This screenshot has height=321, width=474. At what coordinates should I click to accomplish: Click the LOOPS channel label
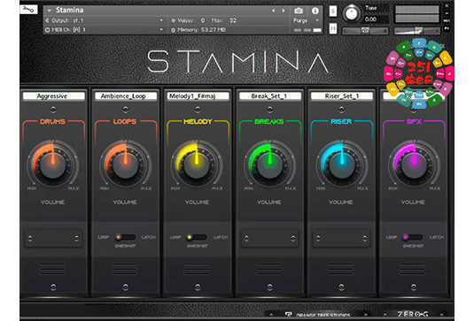click(125, 121)
